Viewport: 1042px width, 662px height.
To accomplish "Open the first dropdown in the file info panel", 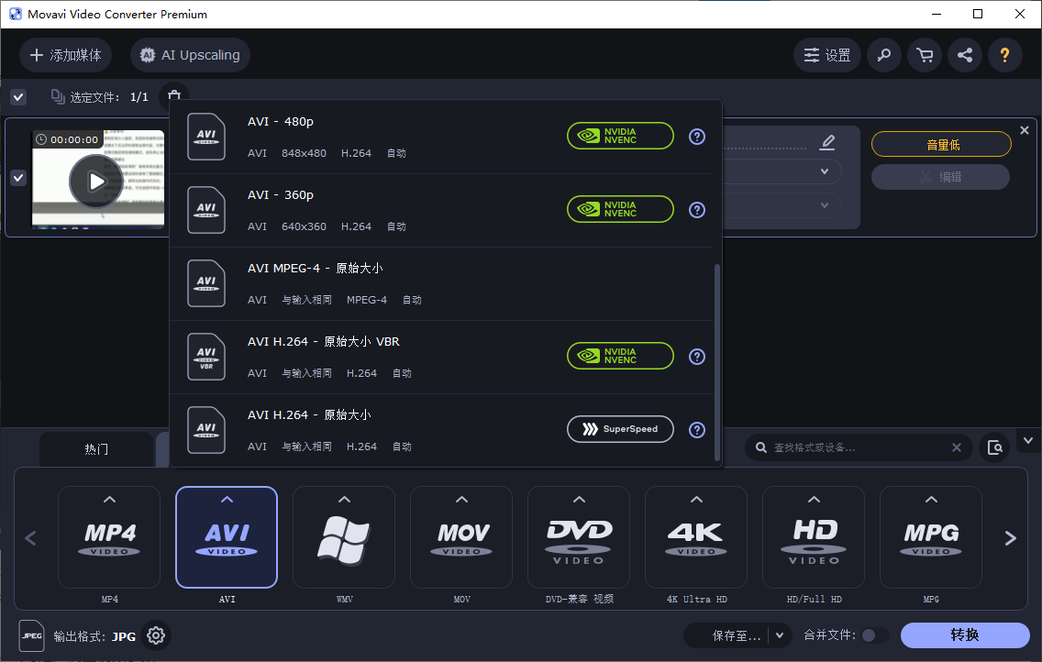I will pyautogui.click(x=823, y=171).
